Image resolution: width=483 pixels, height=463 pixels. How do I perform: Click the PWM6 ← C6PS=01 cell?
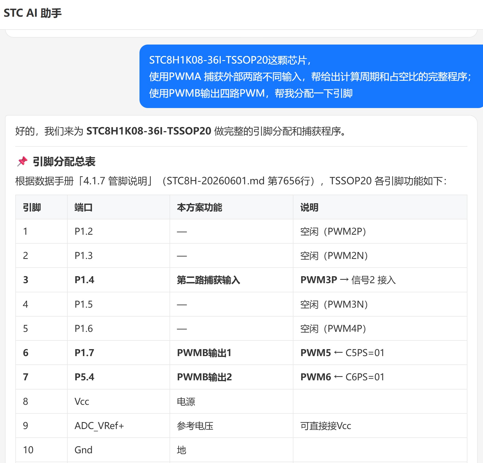coord(380,377)
